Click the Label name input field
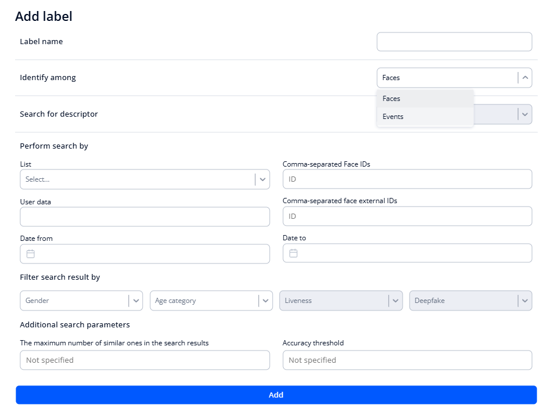Image resolution: width=553 pixels, height=415 pixels. 454,41
